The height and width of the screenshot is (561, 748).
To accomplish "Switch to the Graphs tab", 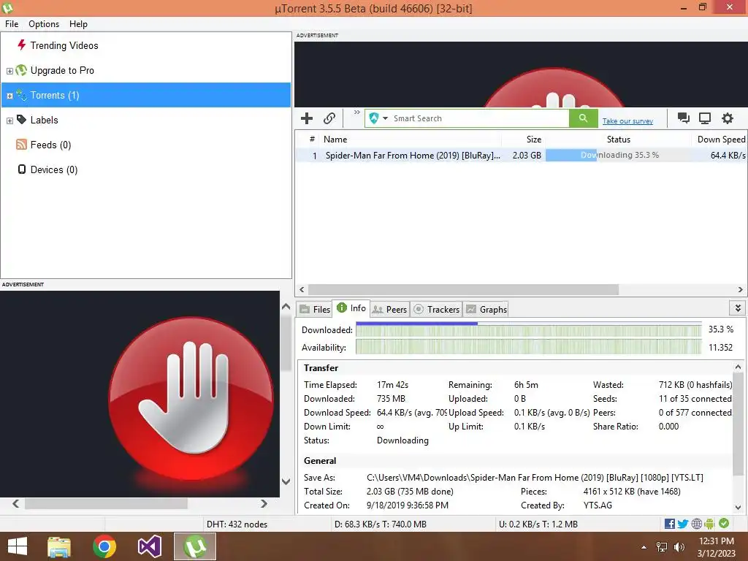I will 486,309.
